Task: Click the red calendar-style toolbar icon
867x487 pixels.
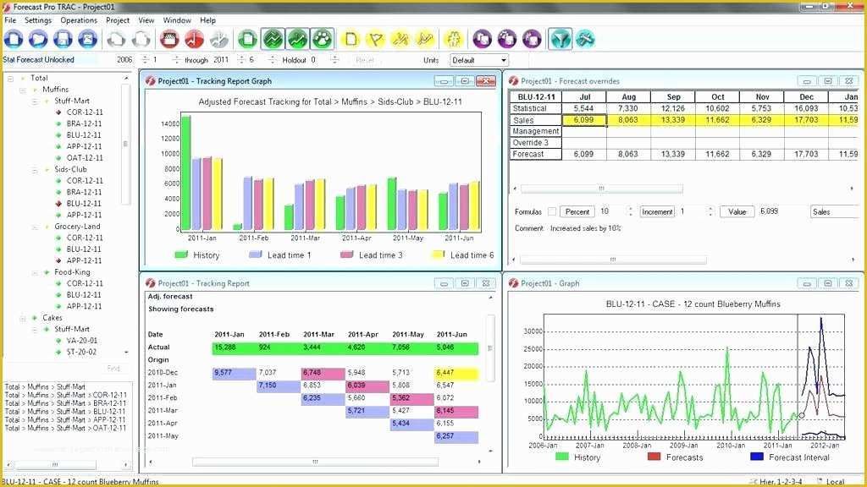Action: 169,39
